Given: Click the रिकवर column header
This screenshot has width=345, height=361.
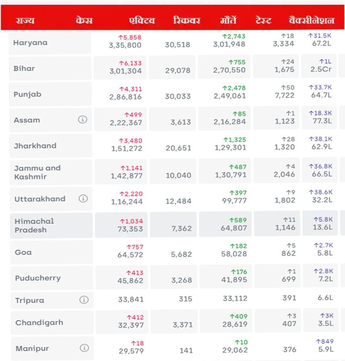Looking at the screenshot, I should point(187,20).
